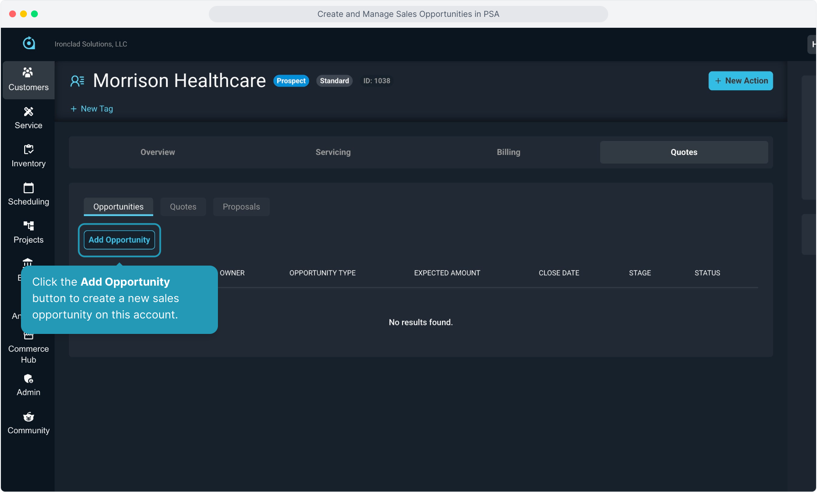Click the app logo at top left
Image resolution: width=817 pixels, height=492 pixels.
click(x=29, y=43)
